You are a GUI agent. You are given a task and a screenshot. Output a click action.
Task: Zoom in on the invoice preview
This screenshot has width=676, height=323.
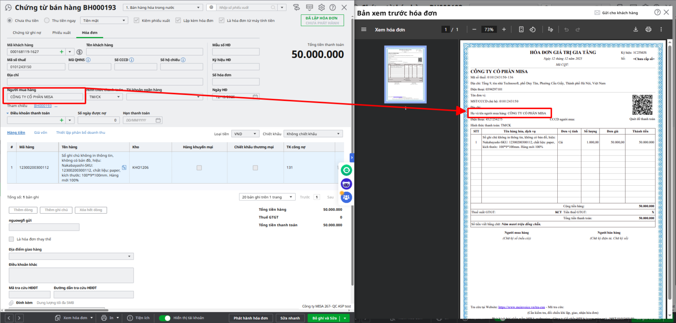(504, 30)
